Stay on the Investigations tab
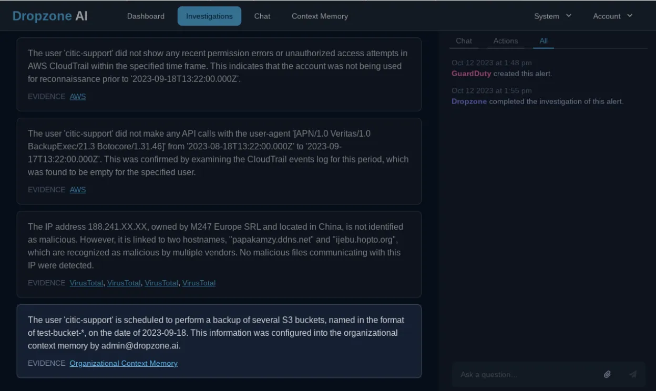 [x=209, y=16]
